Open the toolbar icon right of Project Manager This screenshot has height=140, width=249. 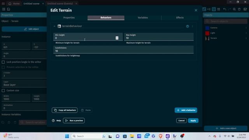pos(9,9)
